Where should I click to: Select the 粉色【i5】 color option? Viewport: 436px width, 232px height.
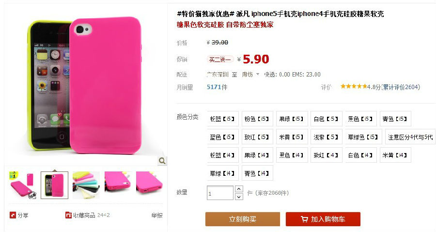coord(257,119)
